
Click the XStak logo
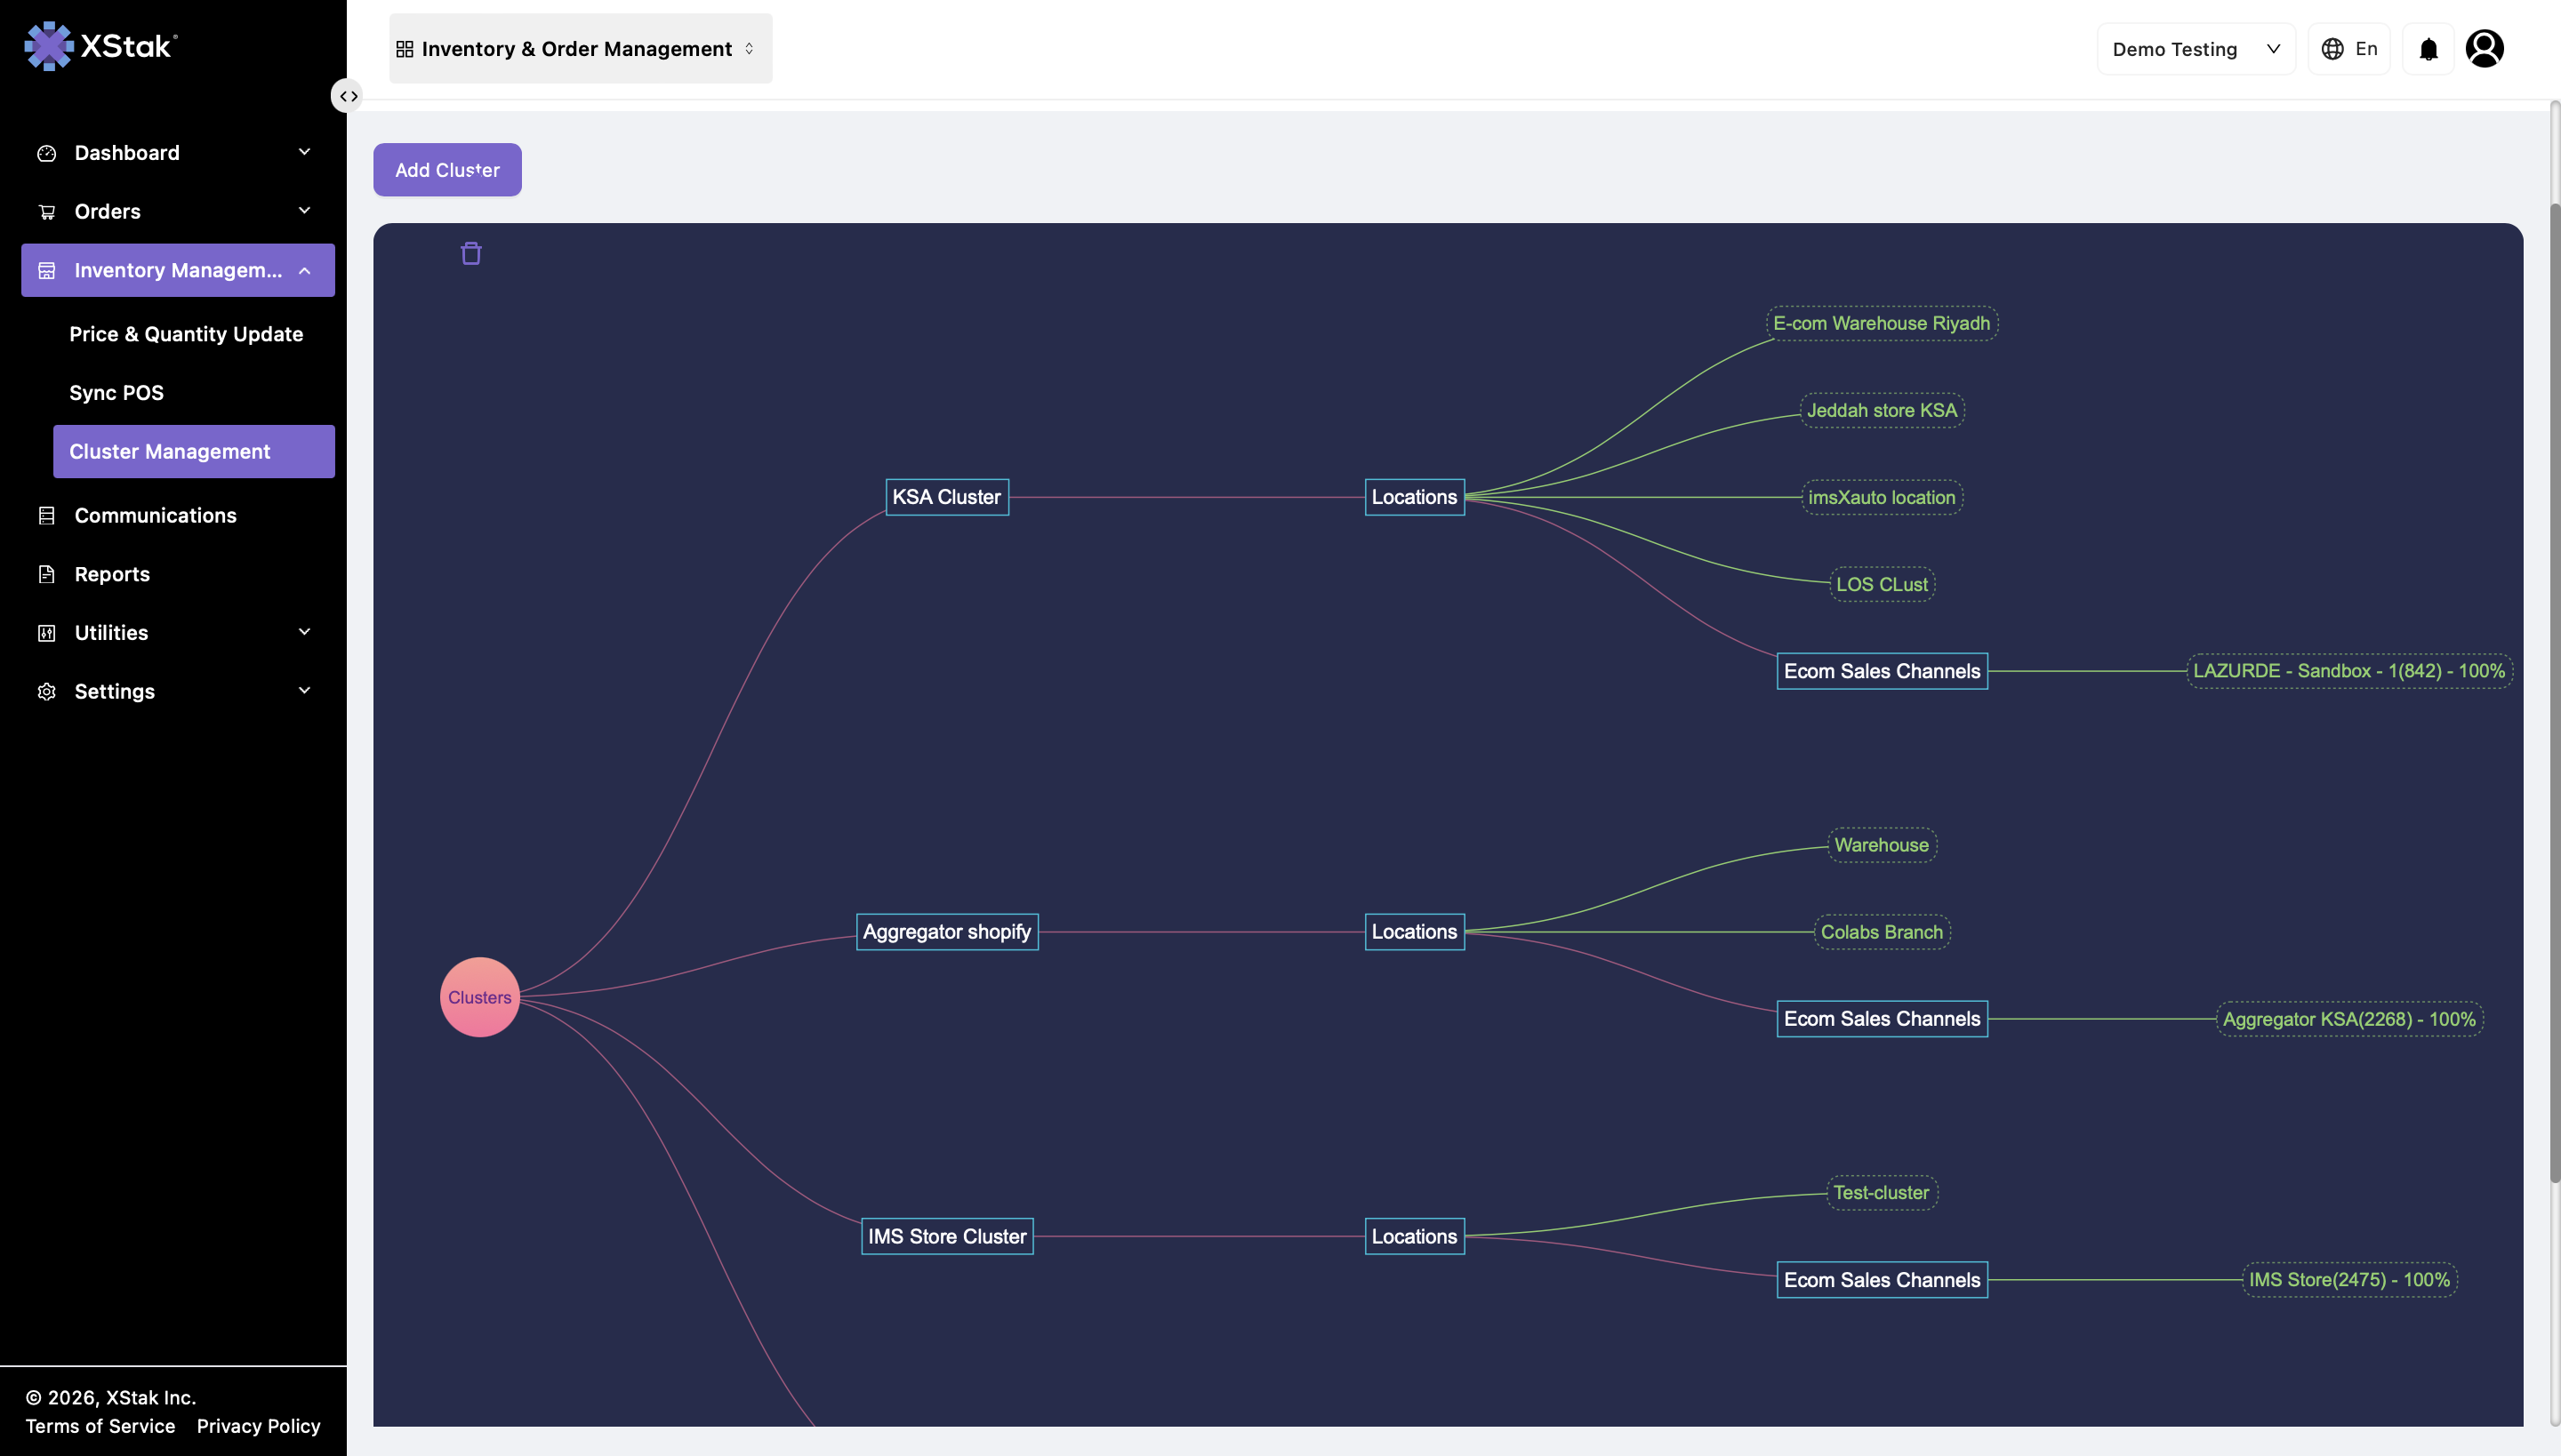[100, 46]
